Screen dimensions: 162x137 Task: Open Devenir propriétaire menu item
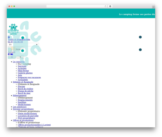tap(23, 109)
